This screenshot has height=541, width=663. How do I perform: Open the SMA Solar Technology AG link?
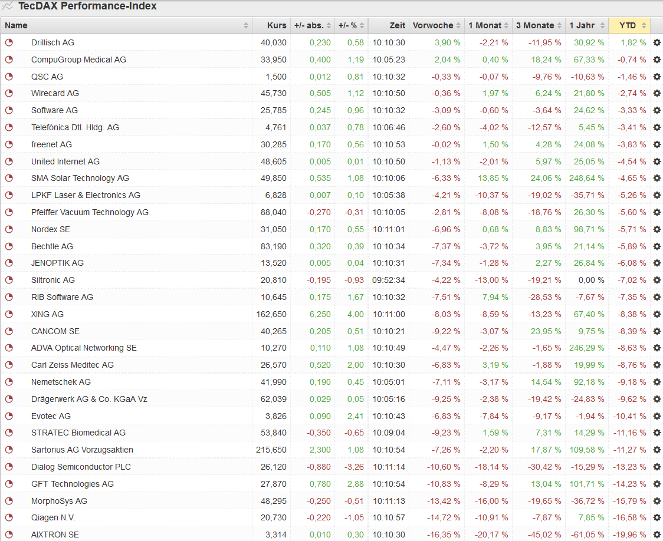80,178
